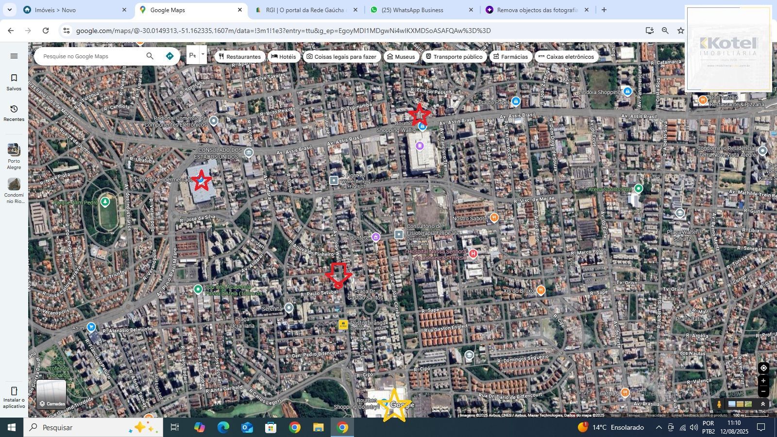Screen dimensions: 777x437
Task: Click the Arena Sports POA pin
Action: (x=639, y=188)
